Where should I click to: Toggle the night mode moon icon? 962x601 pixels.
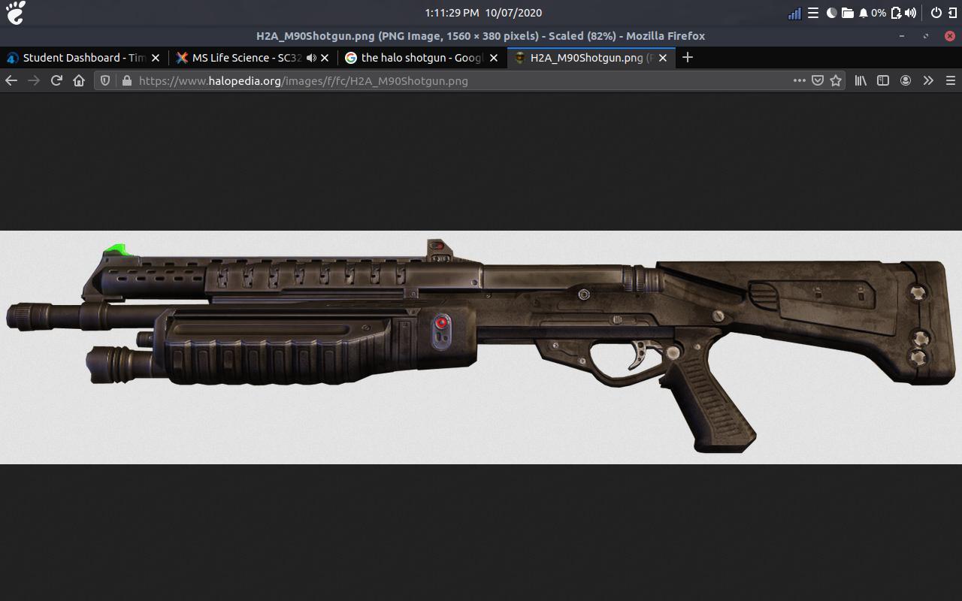[831, 13]
